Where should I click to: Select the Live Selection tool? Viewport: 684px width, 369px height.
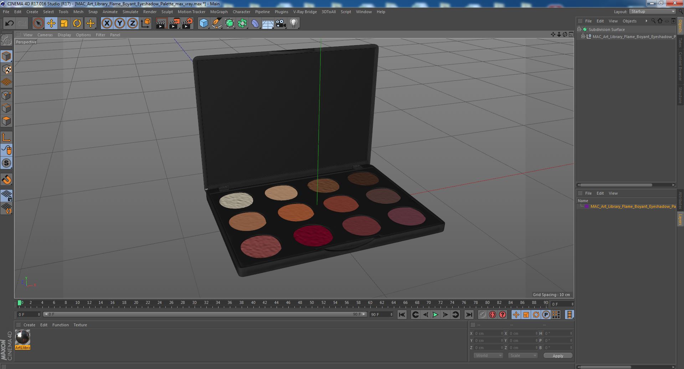38,23
